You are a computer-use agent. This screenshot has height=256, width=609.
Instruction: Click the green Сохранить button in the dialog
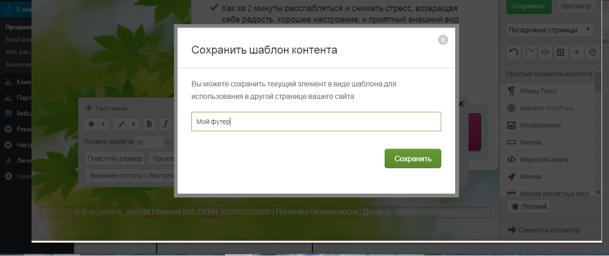click(413, 158)
